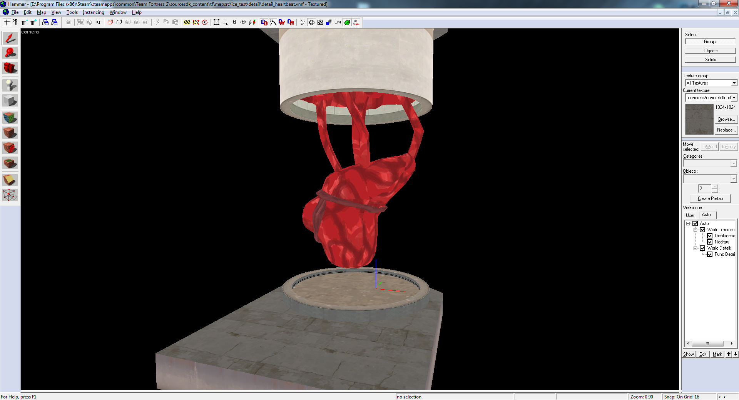Toggle the 2D grid icon
This screenshot has width=739, height=400.
click(x=7, y=22)
